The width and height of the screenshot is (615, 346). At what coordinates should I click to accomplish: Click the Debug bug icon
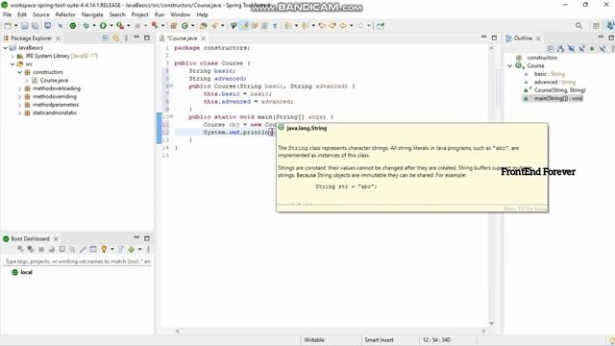86,26
